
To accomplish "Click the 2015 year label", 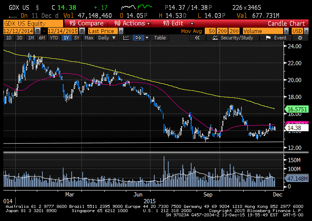I will (x=150, y=201).
